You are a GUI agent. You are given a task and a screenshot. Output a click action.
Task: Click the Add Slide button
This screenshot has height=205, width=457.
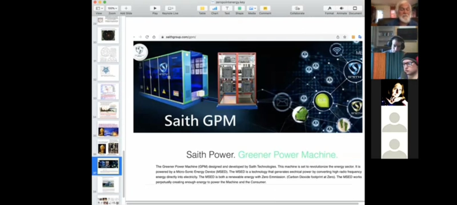[x=126, y=9]
